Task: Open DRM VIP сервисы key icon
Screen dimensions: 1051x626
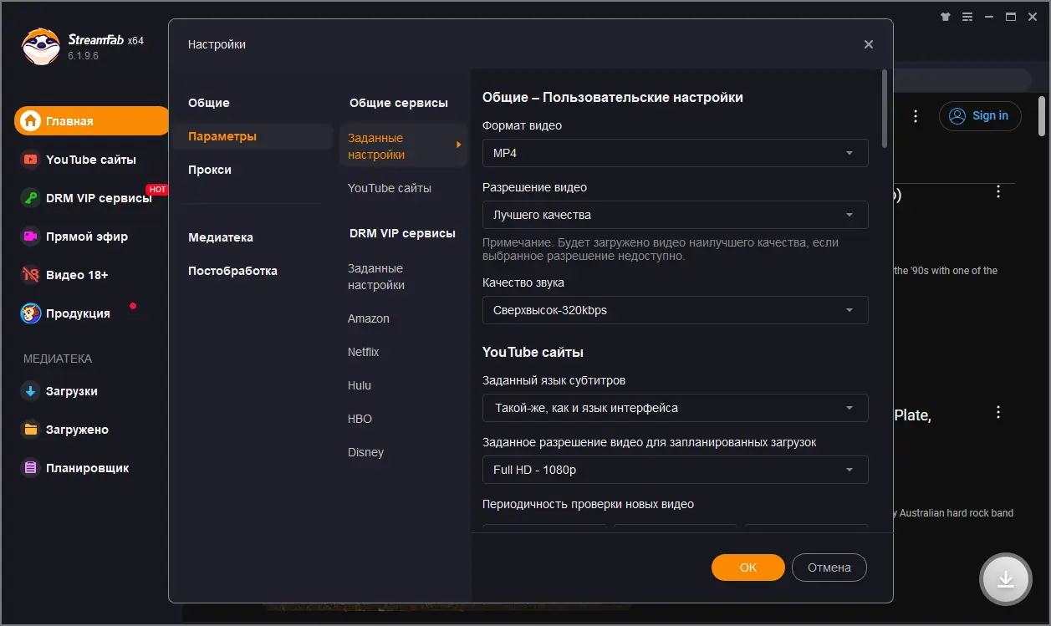Action: coord(31,198)
